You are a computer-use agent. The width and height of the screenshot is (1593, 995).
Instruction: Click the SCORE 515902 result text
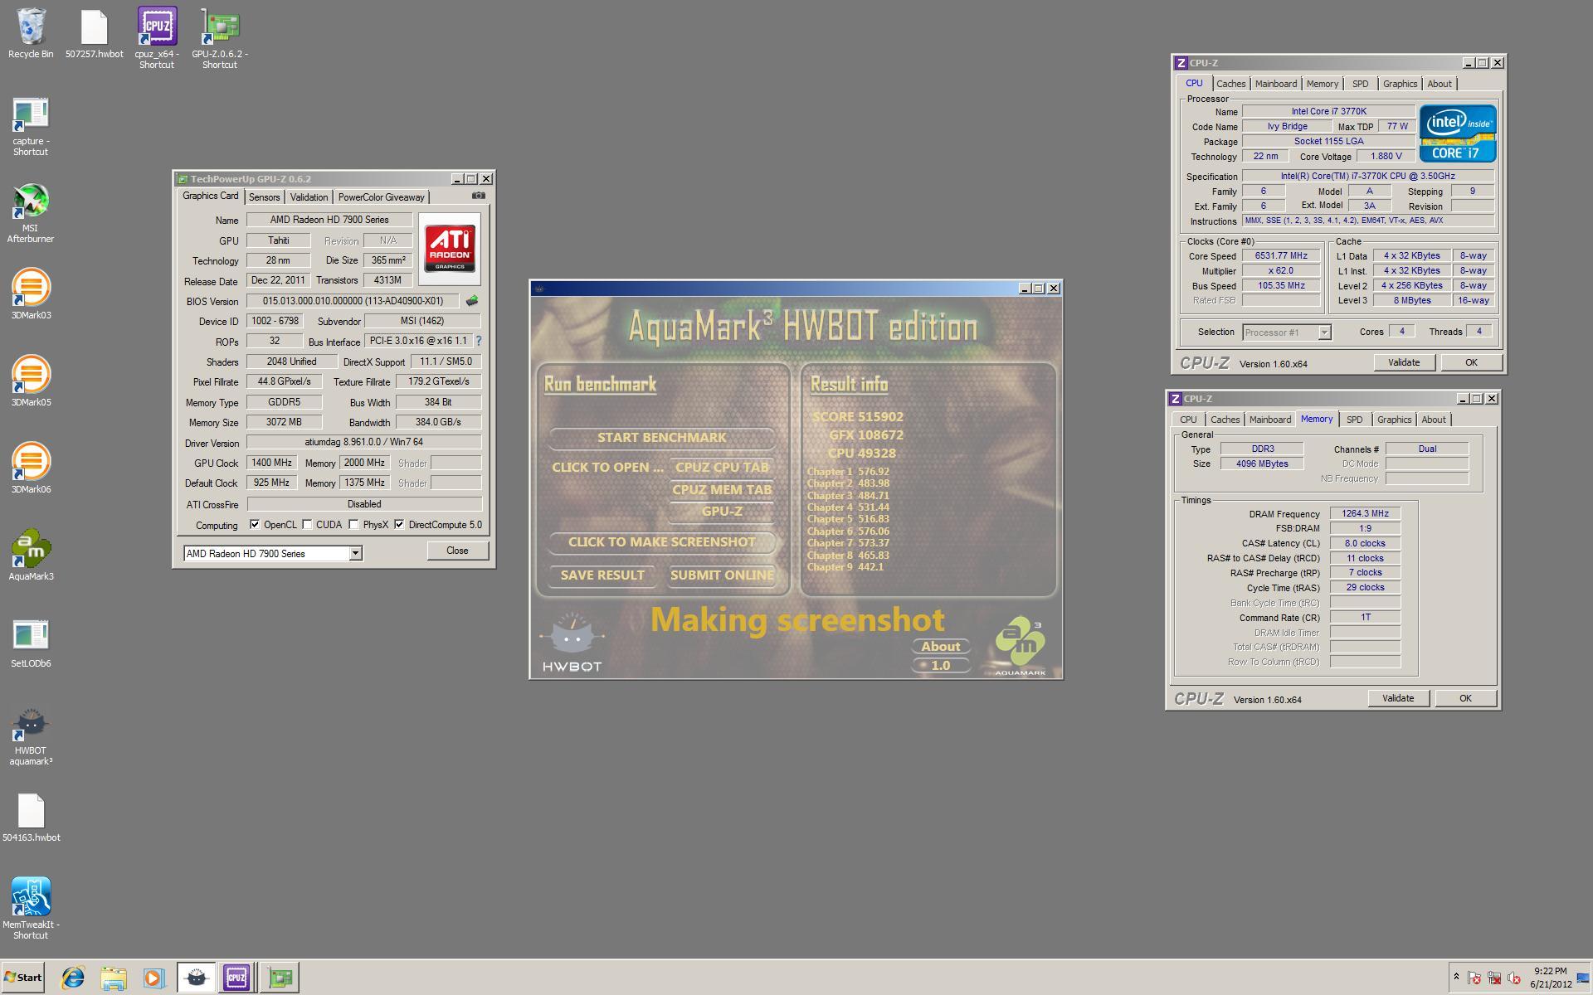pyautogui.click(x=857, y=417)
